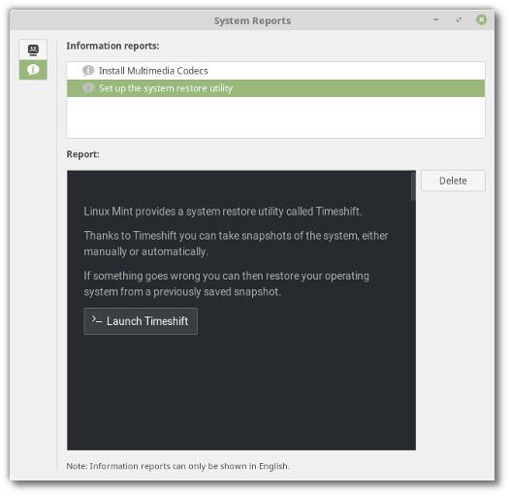This screenshot has width=510, height=496.
Task: Open the crash reports sidebar page
Action: point(33,50)
